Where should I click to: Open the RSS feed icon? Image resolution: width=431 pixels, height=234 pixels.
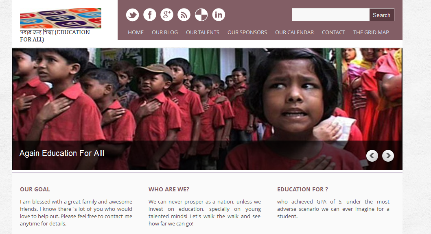184,15
